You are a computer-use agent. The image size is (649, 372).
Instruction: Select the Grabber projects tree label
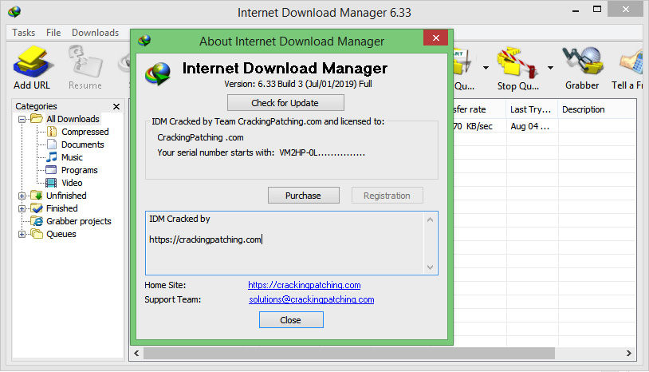point(79,221)
